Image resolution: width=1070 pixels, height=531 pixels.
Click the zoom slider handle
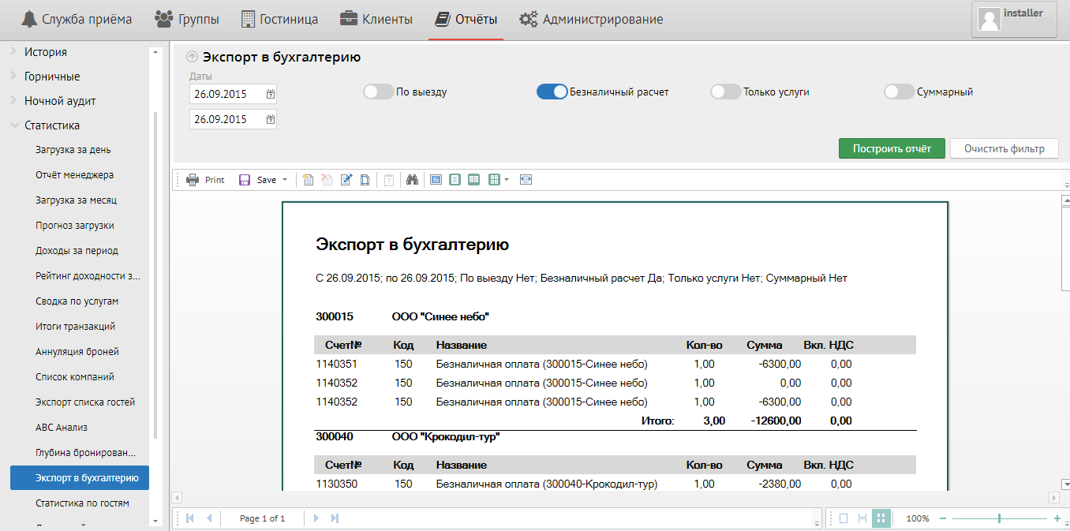click(1000, 518)
